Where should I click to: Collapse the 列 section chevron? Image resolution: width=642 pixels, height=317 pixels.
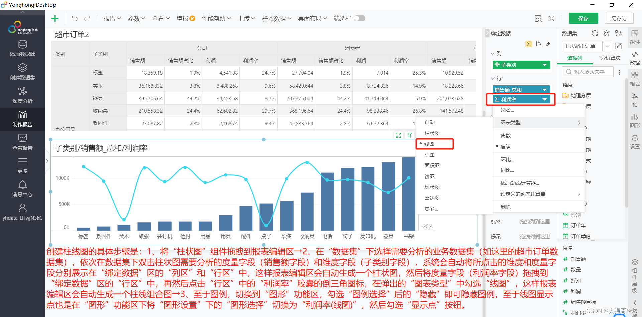[x=493, y=53]
